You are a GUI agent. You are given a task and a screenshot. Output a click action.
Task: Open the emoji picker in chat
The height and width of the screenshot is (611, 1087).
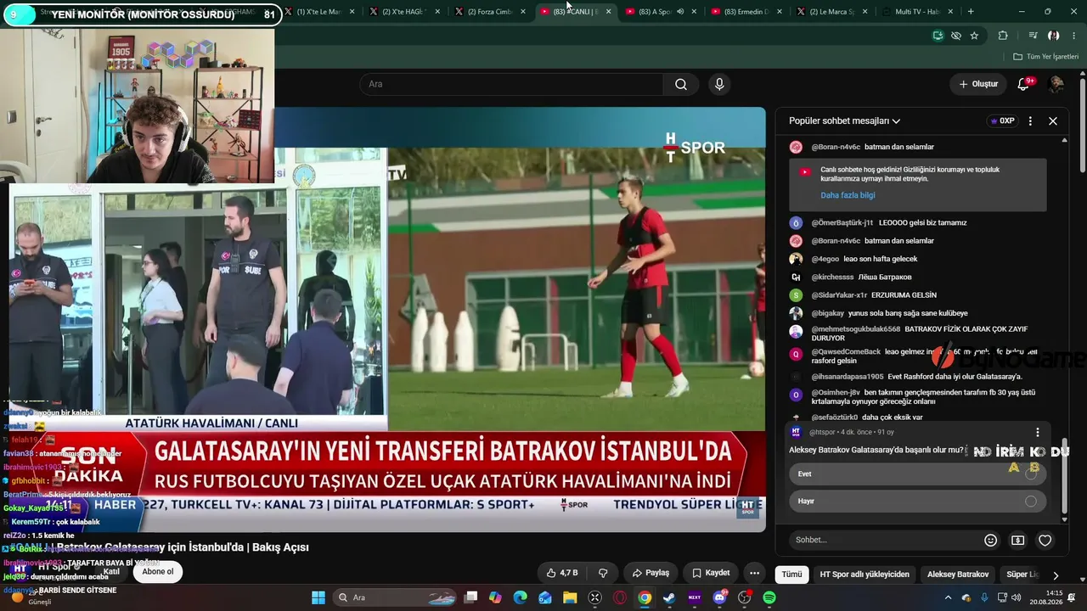tap(990, 540)
